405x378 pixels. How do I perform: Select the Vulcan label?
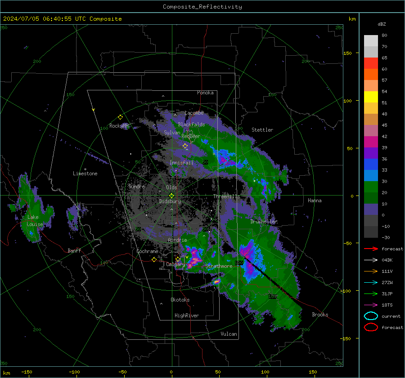tap(229, 334)
